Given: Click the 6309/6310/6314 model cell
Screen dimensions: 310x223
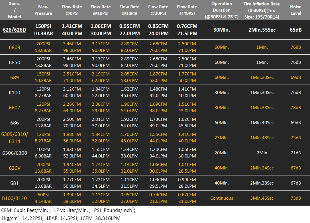Looking at the screenshot, I should (x=15, y=138).
